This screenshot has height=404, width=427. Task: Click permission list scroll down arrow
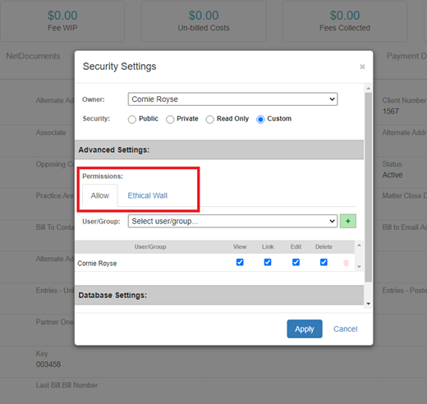359,267
